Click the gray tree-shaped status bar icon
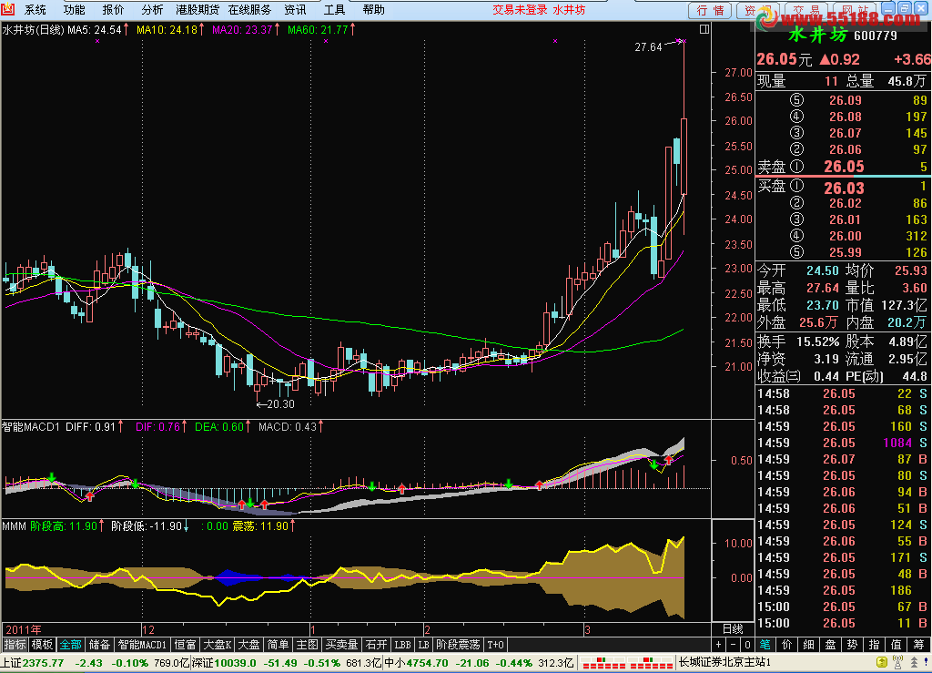932x673 pixels. [914, 662]
